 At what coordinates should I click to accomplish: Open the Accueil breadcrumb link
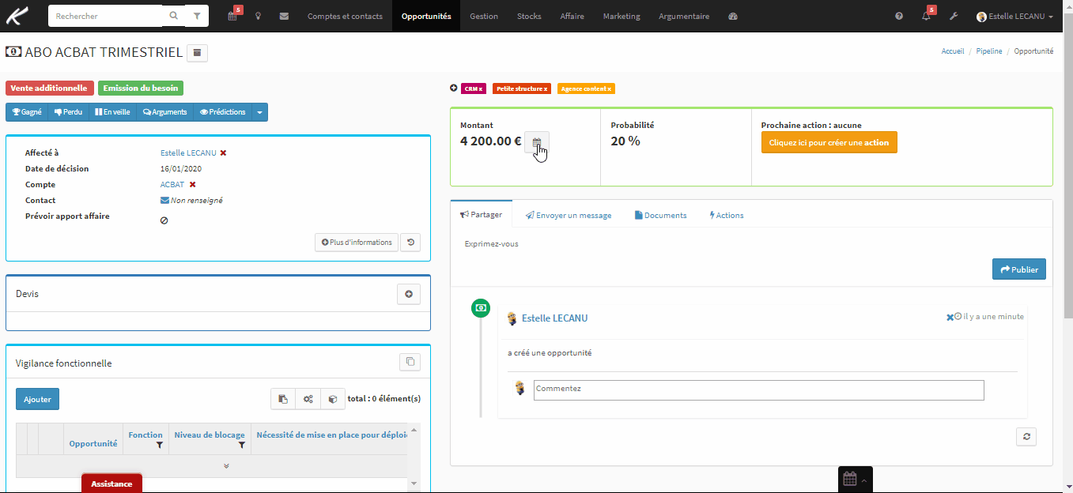953,51
